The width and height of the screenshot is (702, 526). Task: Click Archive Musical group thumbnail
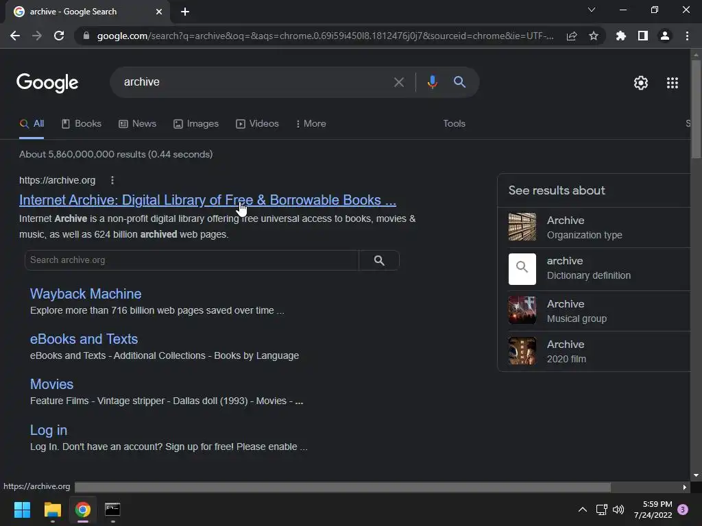(522, 310)
